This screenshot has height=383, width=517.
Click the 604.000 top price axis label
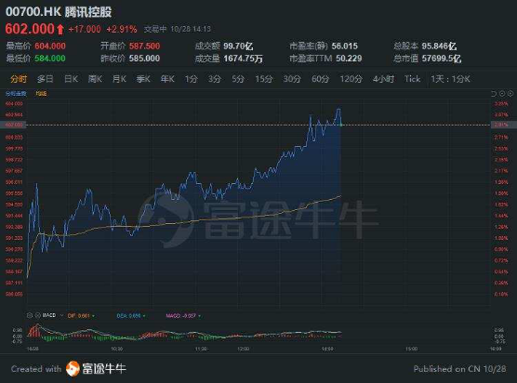14,104
